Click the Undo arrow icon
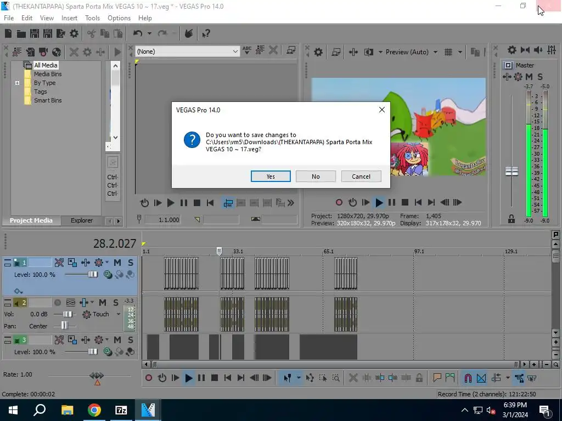This screenshot has width=562, height=421. click(x=138, y=33)
